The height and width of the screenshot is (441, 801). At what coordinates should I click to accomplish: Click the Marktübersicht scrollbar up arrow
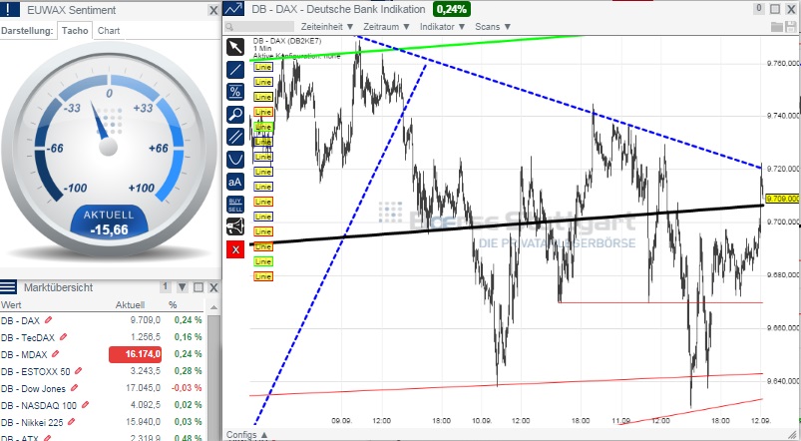click(214, 306)
